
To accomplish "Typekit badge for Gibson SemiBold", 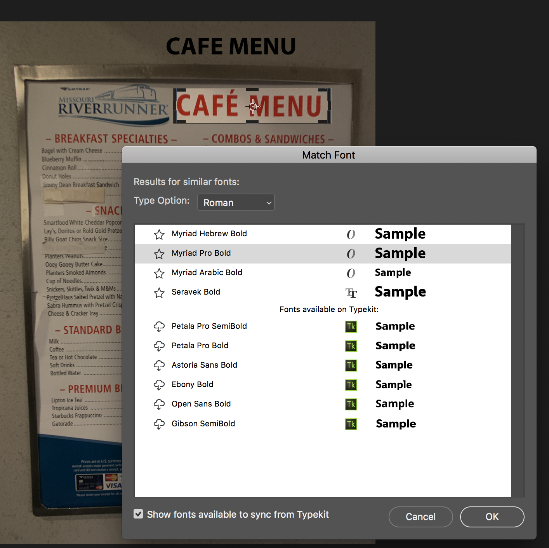I will (351, 424).
